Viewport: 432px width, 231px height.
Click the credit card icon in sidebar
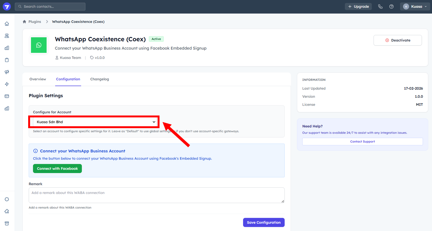point(7,96)
